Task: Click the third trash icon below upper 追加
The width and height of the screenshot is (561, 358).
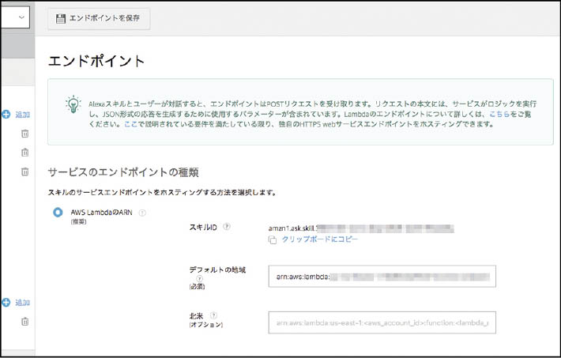Action: coord(24,171)
